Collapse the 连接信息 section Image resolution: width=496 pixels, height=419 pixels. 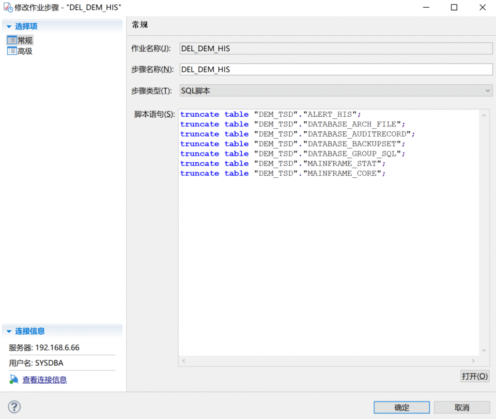point(9,331)
